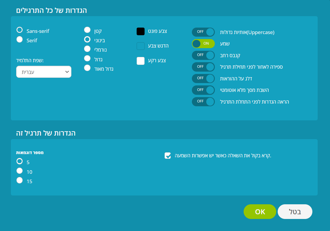Turn off the שמע audio toggle
The image size is (330, 231).
coord(203,43)
